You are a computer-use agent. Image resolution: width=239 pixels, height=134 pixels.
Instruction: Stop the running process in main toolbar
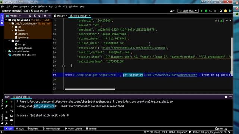(215, 11)
